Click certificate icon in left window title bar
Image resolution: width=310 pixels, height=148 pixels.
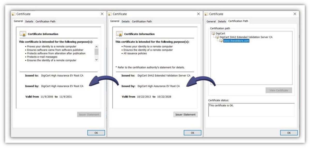point(13,14)
